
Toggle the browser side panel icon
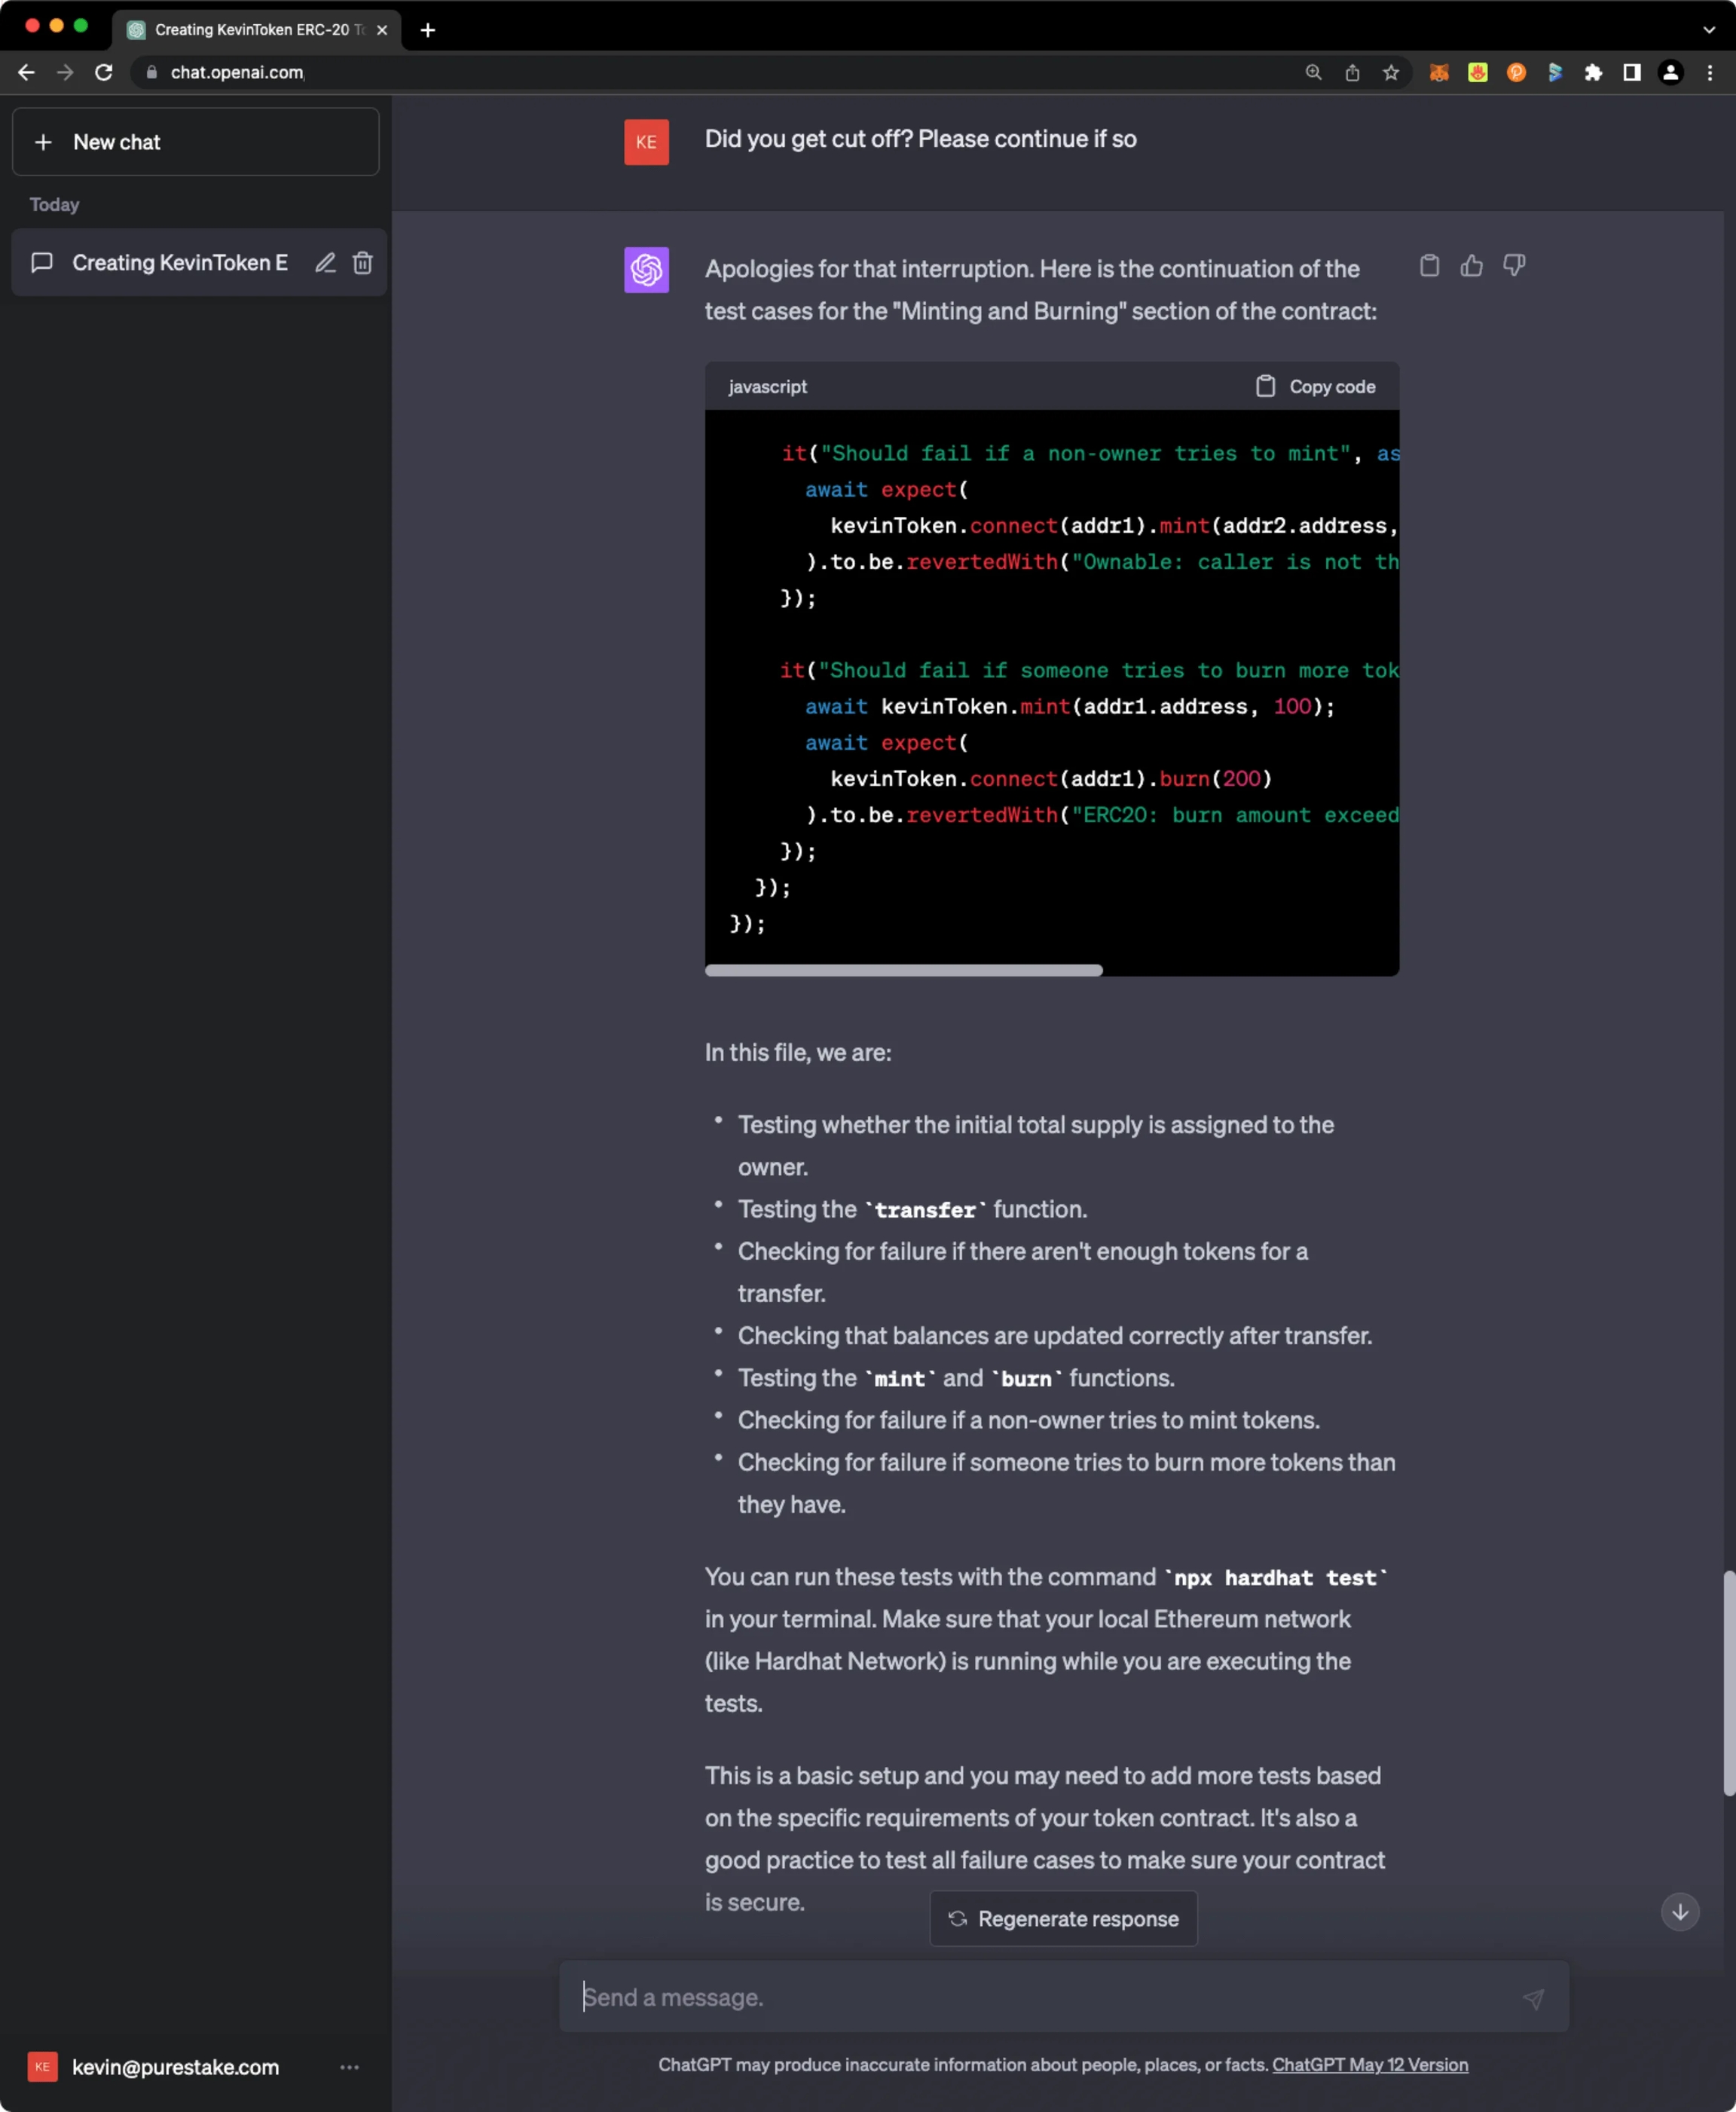point(1631,72)
